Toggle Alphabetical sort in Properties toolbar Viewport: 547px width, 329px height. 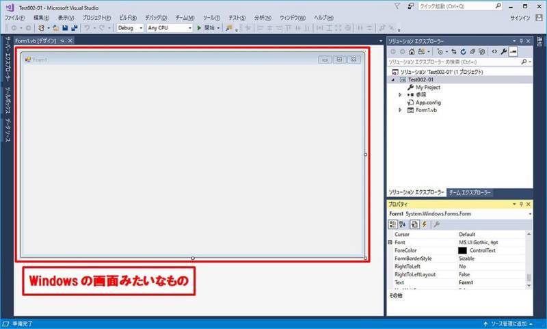click(x=403, y=224)
